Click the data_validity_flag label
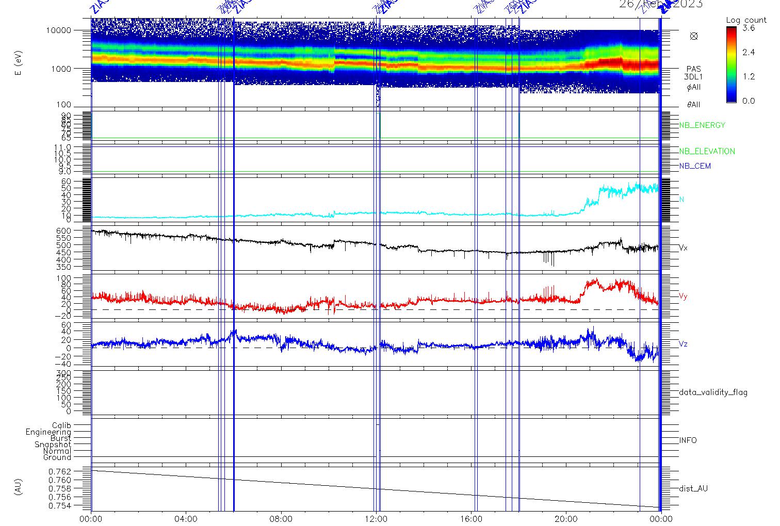Screen dimensions: 780x526 [x=713, y=392]
